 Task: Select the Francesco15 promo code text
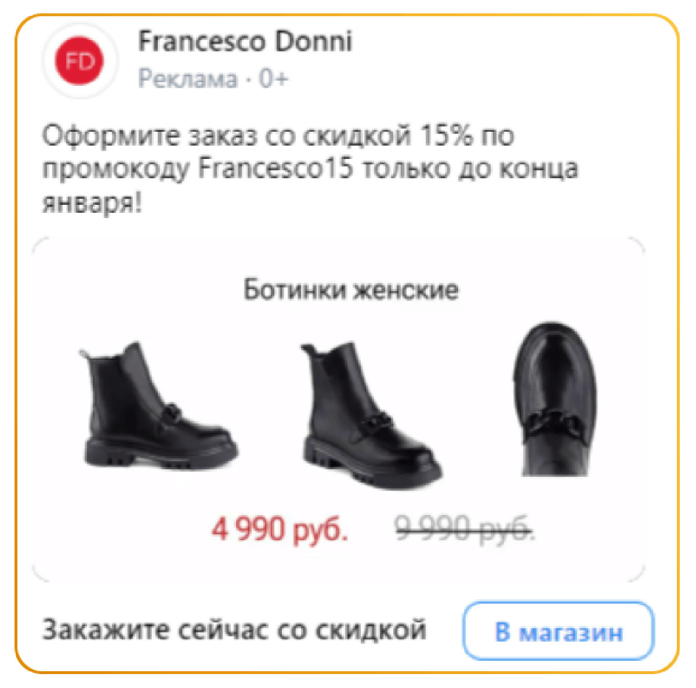[275, 169]
